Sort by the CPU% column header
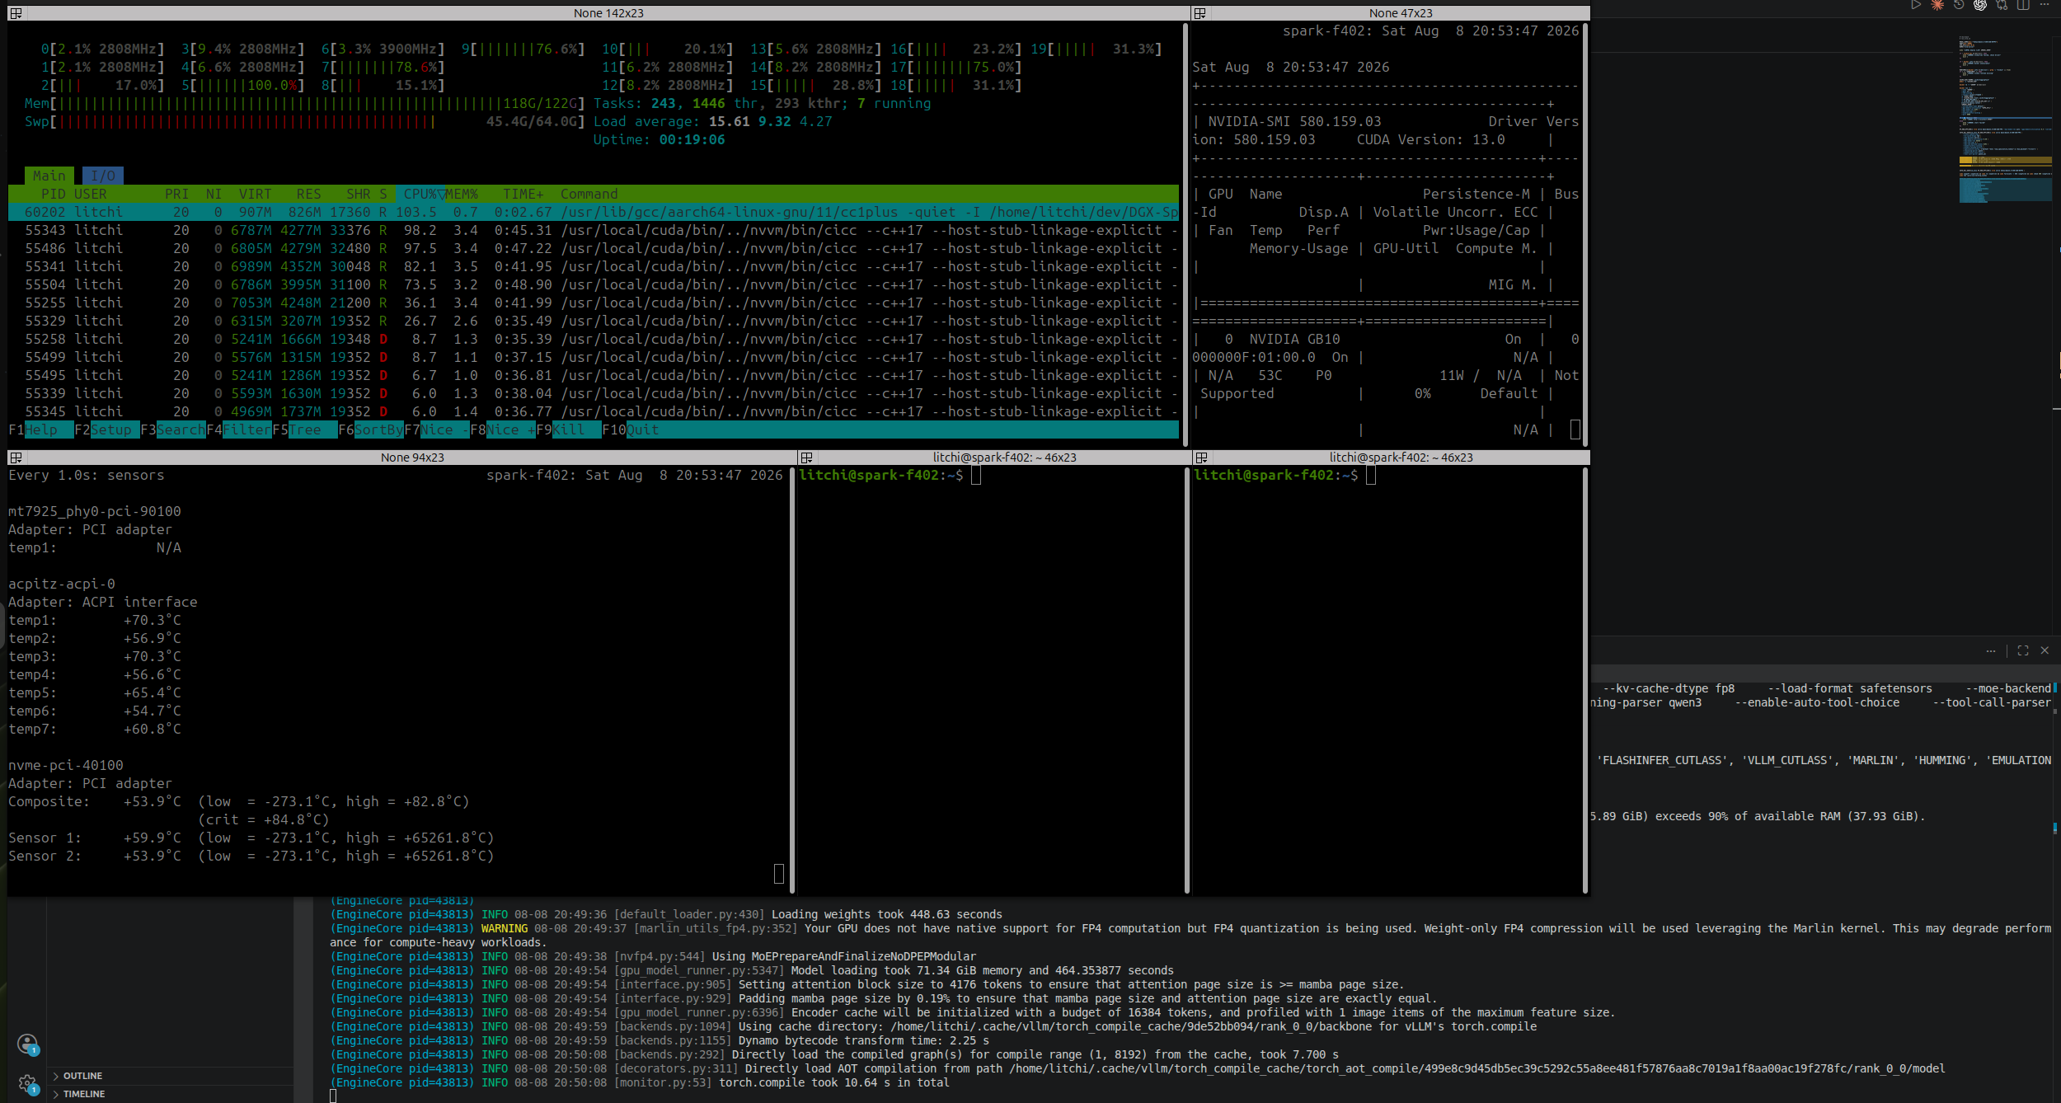The width and height of the screenshot is (2061, 1103). point(420,194)
